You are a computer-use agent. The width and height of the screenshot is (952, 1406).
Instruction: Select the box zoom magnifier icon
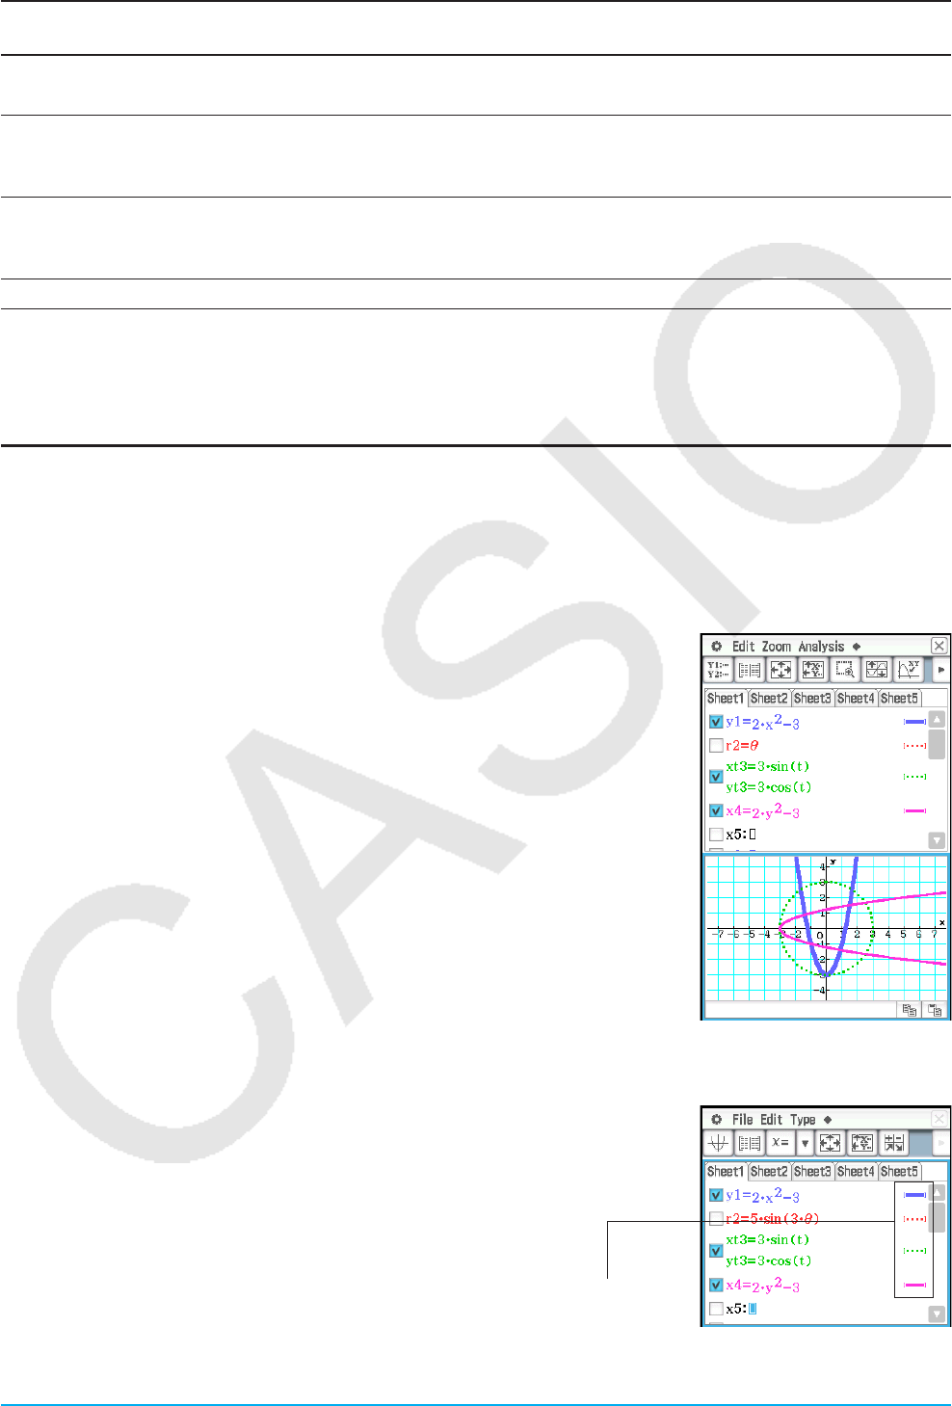[844, 670]
